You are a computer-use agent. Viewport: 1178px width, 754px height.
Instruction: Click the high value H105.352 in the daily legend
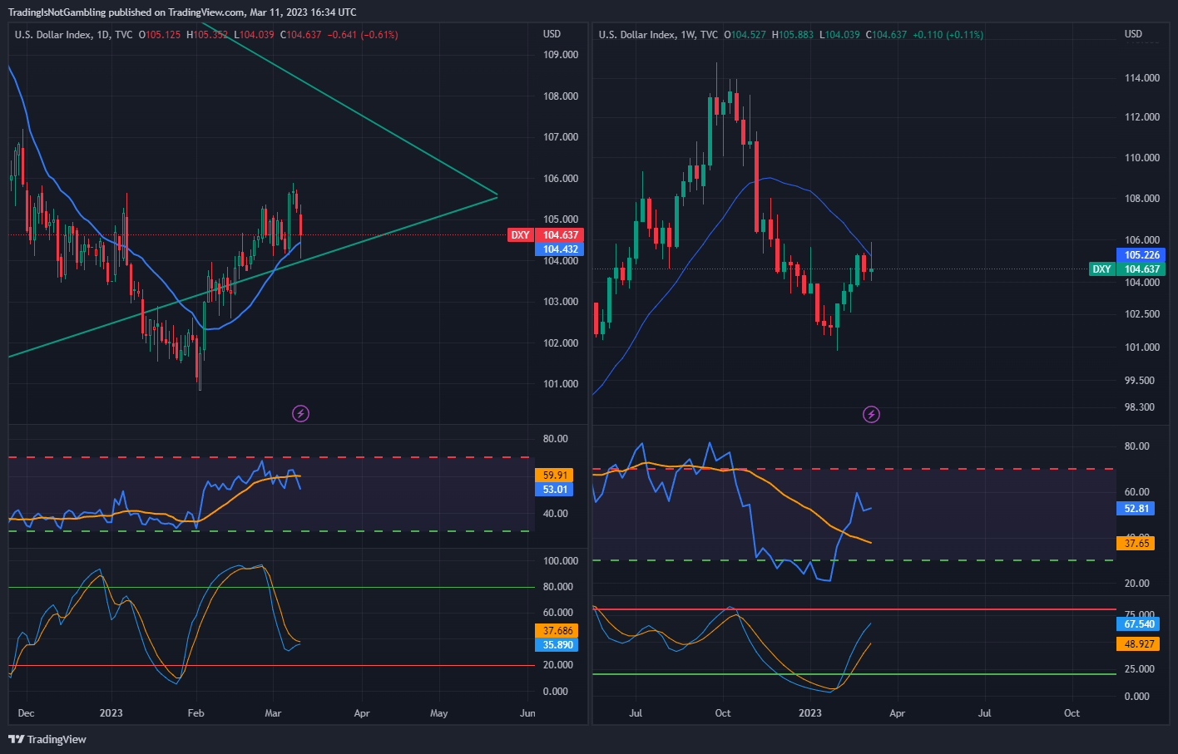207,35
